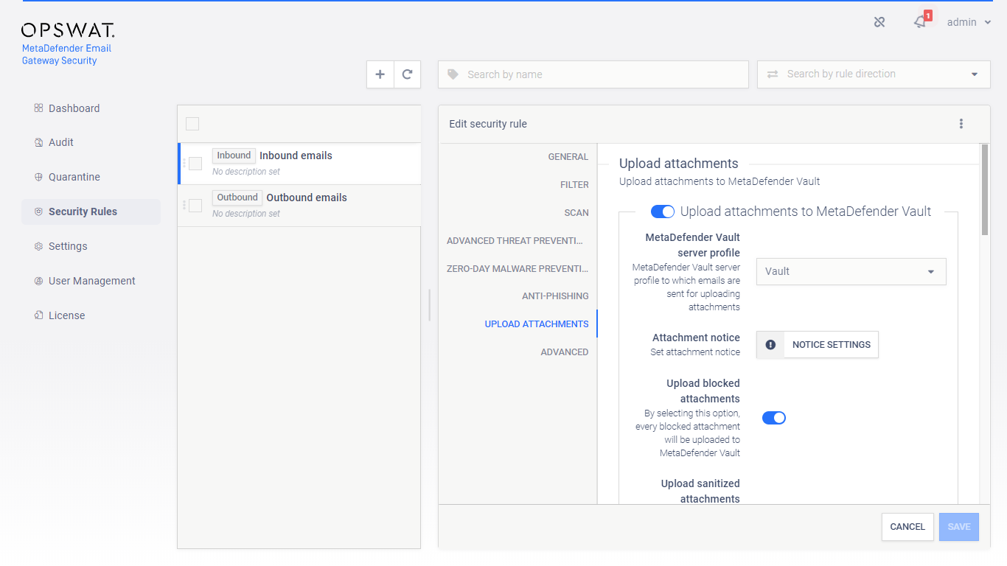Click the panel splitter handle between lists
This screenshot has height=566, width=1007.
tap(429, 305)
